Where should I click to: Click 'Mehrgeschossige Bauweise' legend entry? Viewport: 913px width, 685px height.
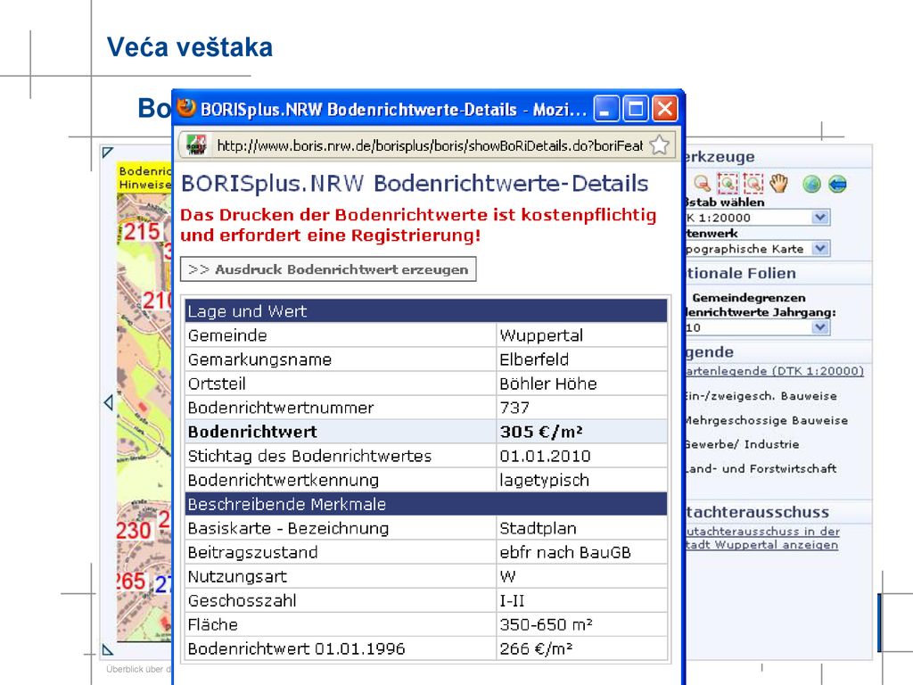[767, 420]
